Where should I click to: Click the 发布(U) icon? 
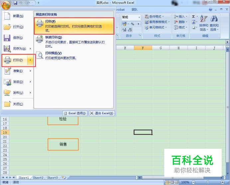[7, 92]
